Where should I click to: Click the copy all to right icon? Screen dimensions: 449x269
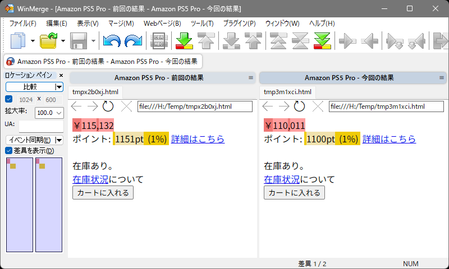tap(441, 41)
